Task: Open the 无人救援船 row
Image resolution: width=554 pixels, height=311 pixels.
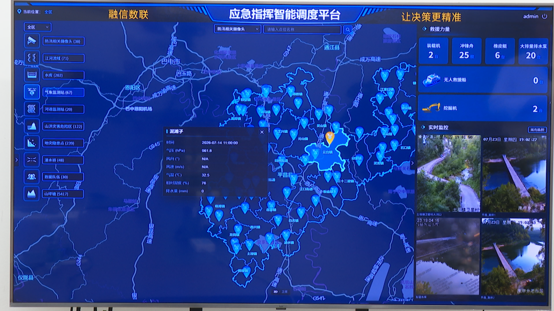Action: pyautogui.click(x=483, y=80)
